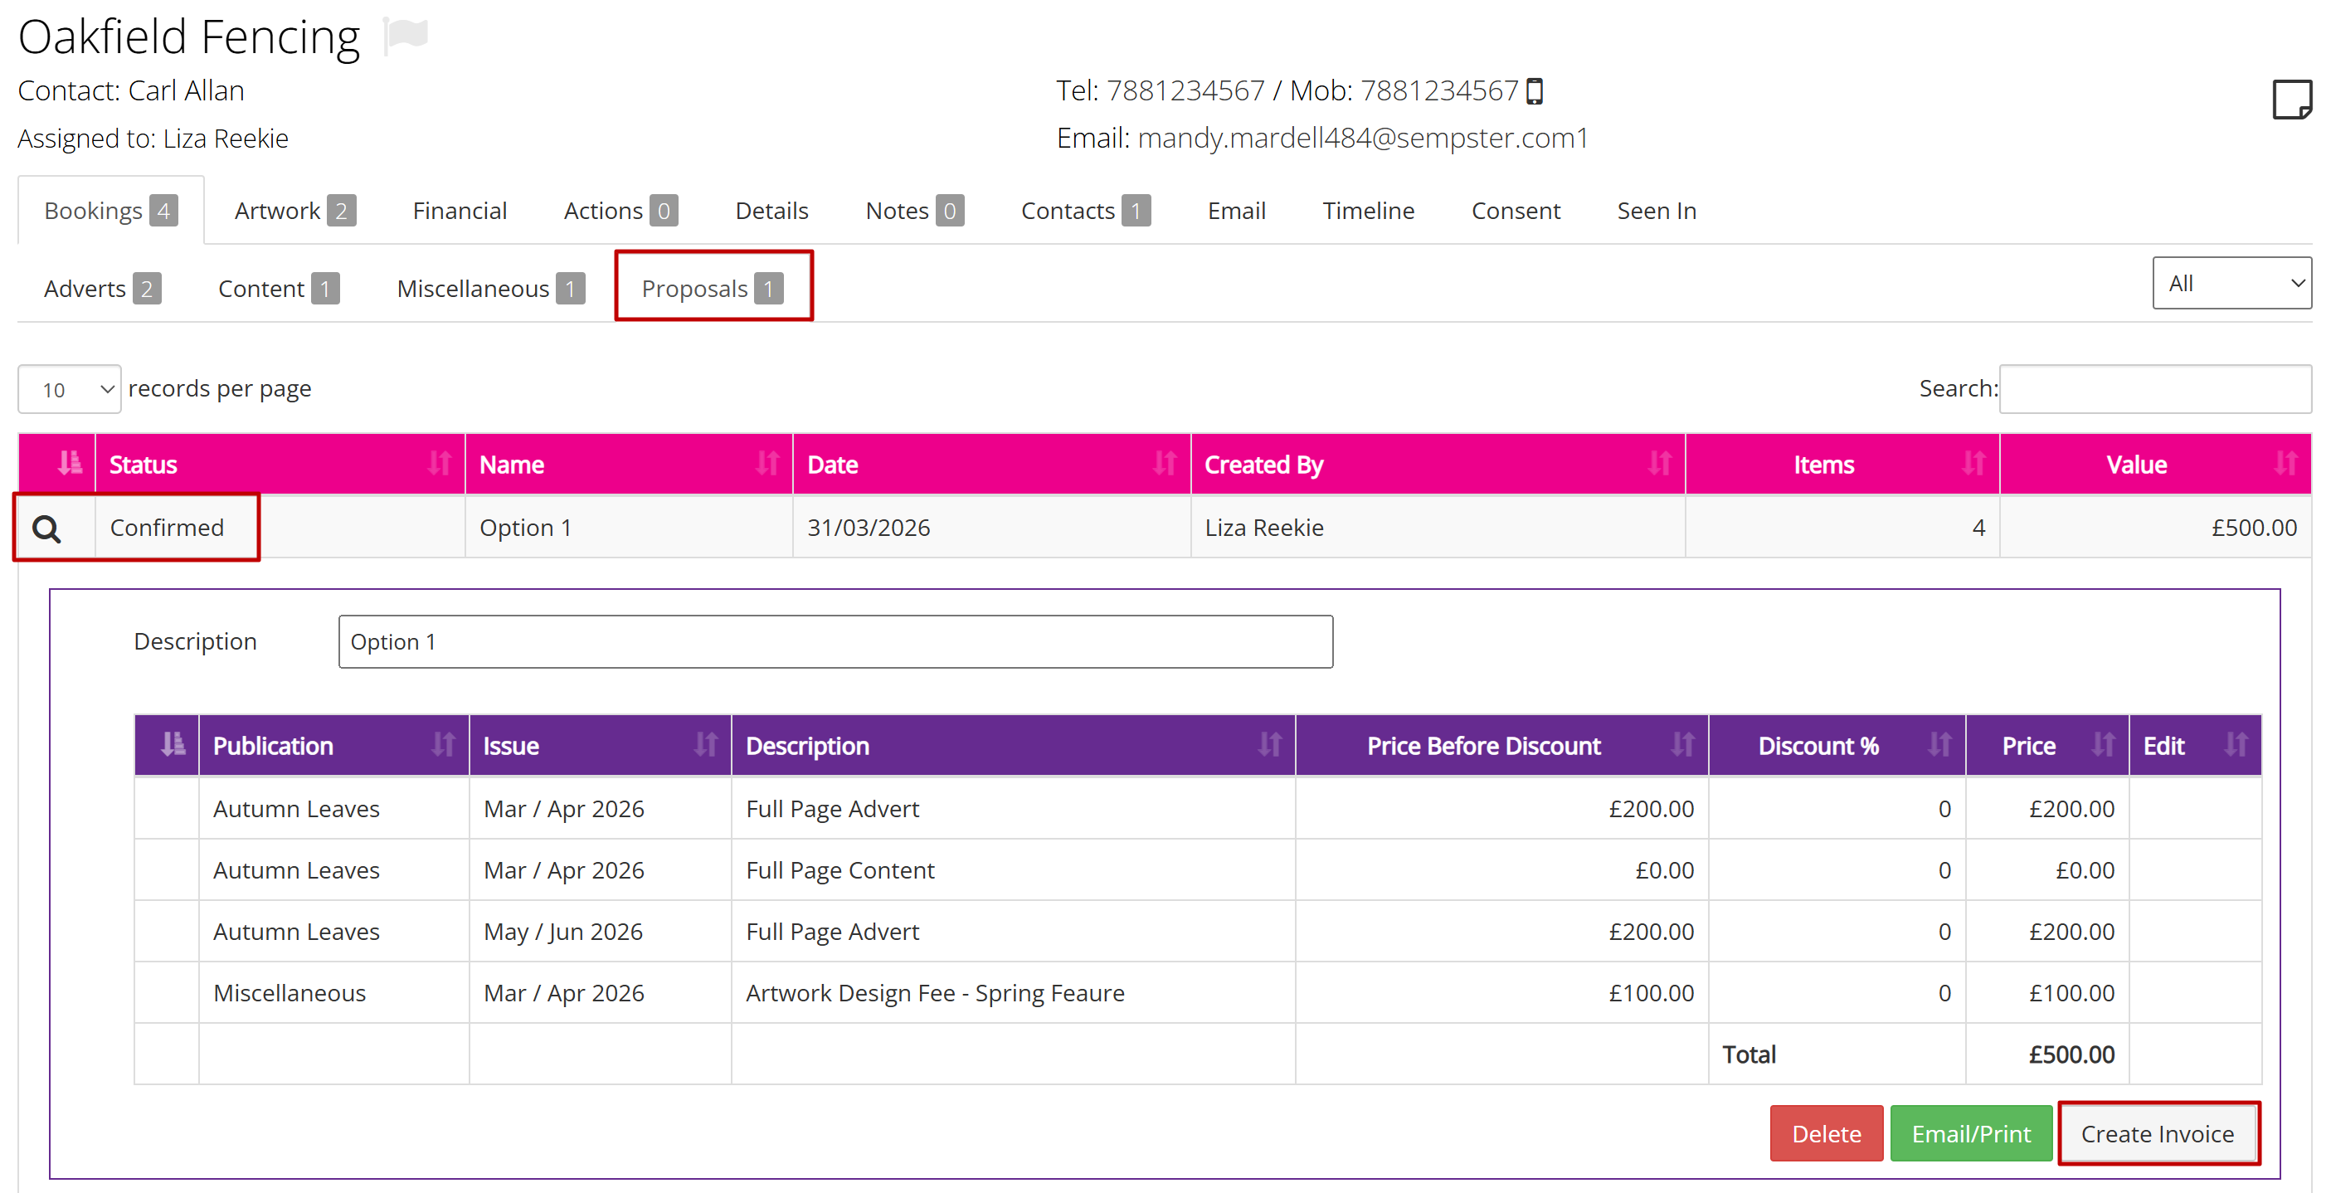Click the Contact: Carl Allan text
This screenshot has height=1193, width=2331.
pos(131,90)
